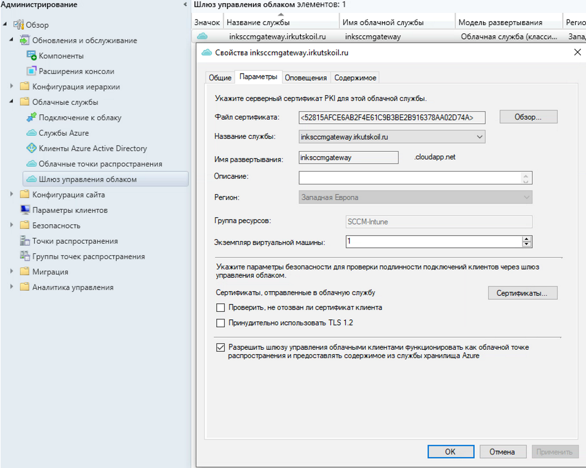586x468 pixels.
Task: Click the Имя развертывания input field
Action: pyautogui.click(x=348, y=157)
